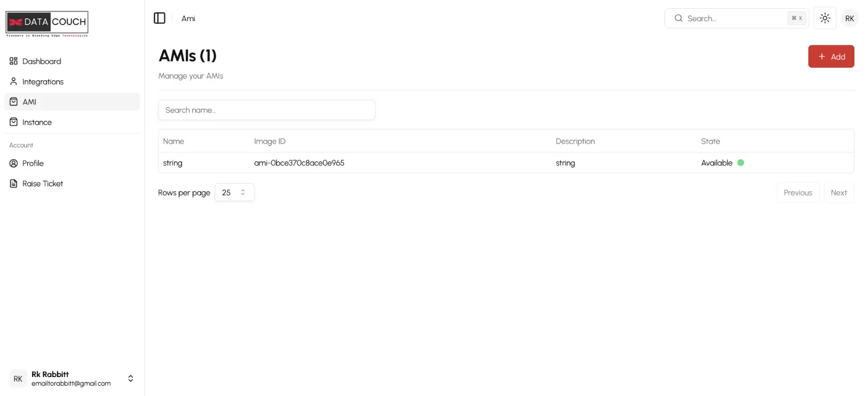Click the State column header
The height and width of the screenshot is (396, 868).
pyautogui.click(x=711, y=141)
